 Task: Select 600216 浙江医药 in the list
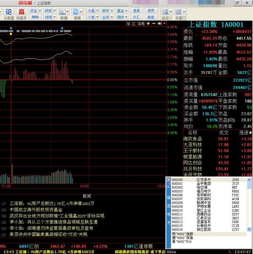[209, 229]
